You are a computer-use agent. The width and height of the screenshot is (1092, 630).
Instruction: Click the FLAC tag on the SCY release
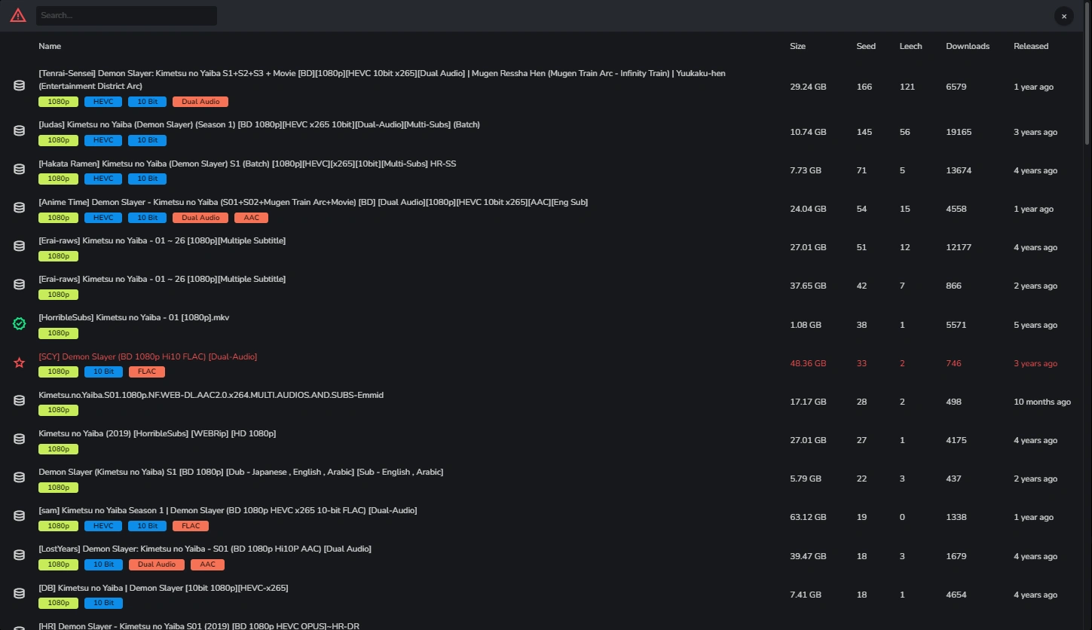[147, 372]
